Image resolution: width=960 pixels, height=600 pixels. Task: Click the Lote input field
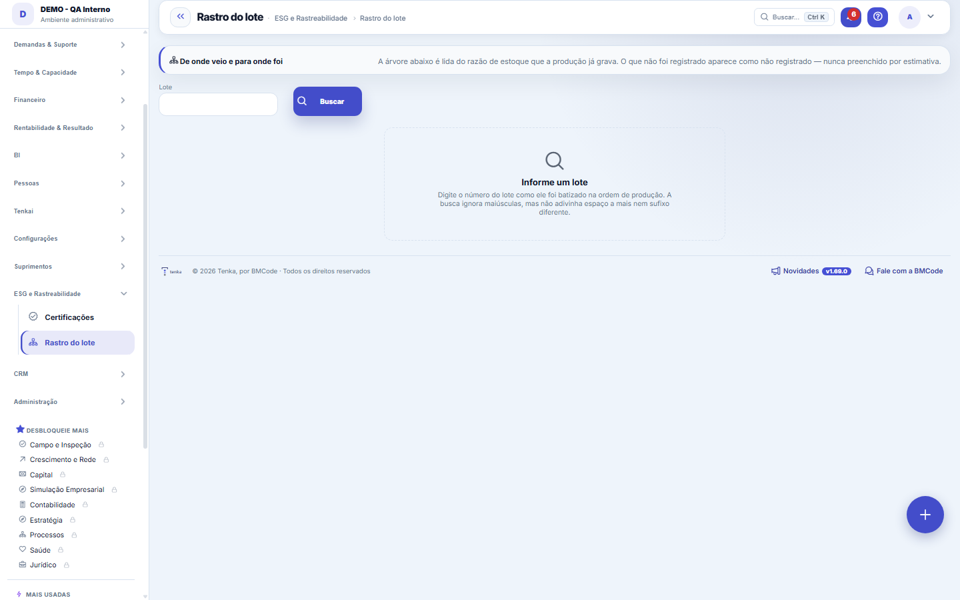click(218, 104)
